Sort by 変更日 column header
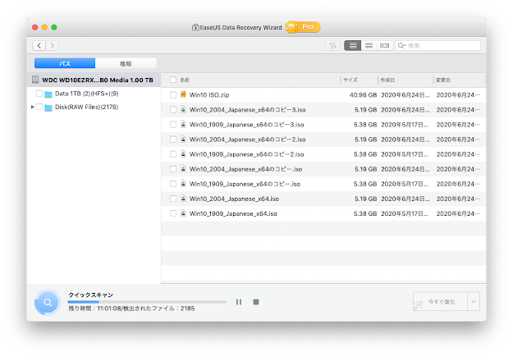The height and width of the screenshot is (357, 513). click(x=443, y=80)
